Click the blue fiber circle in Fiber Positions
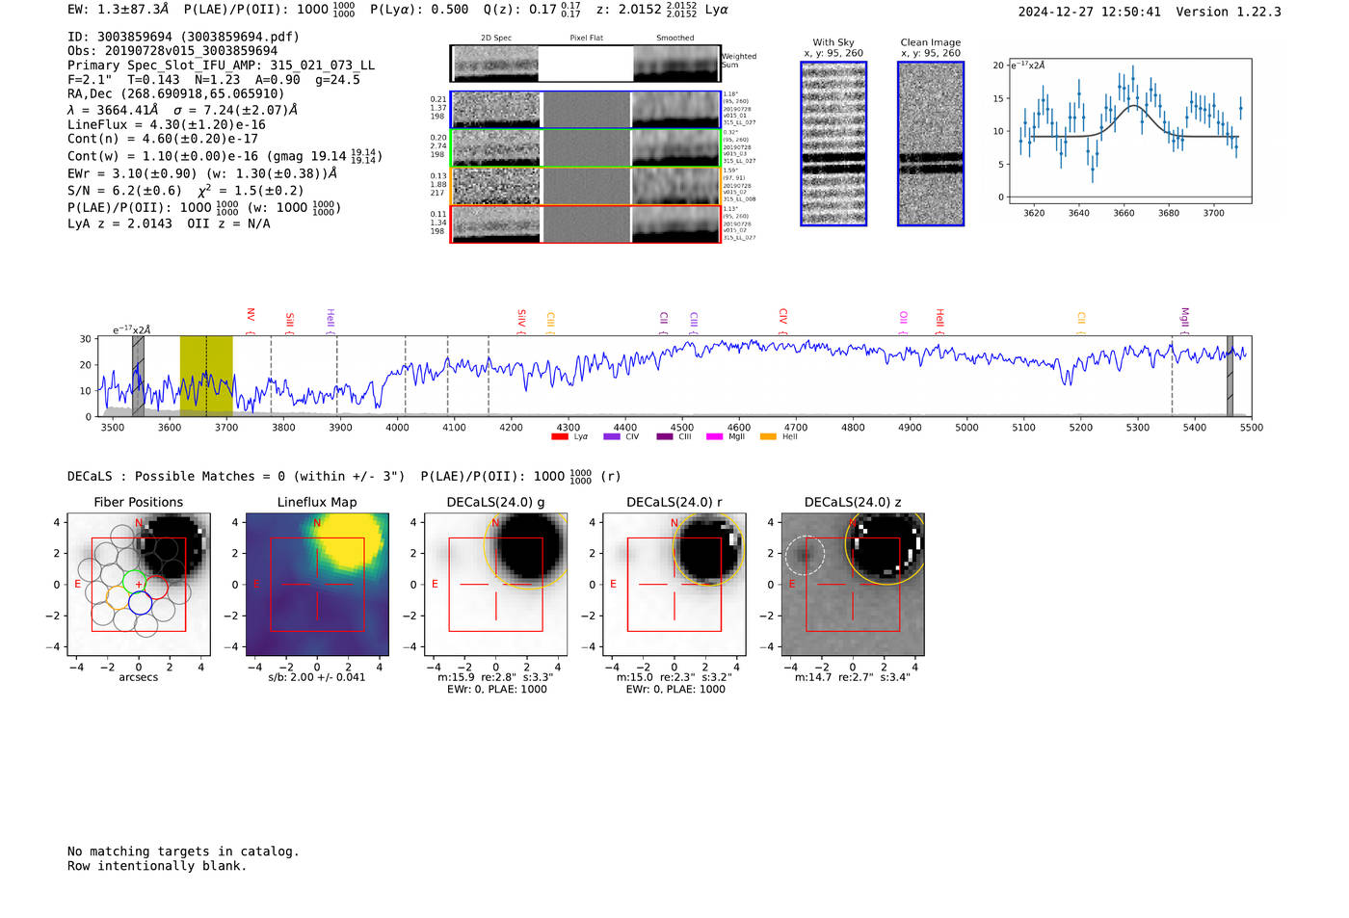The height and width of the screenshot is (918, 1349). [x=140, y=604]
